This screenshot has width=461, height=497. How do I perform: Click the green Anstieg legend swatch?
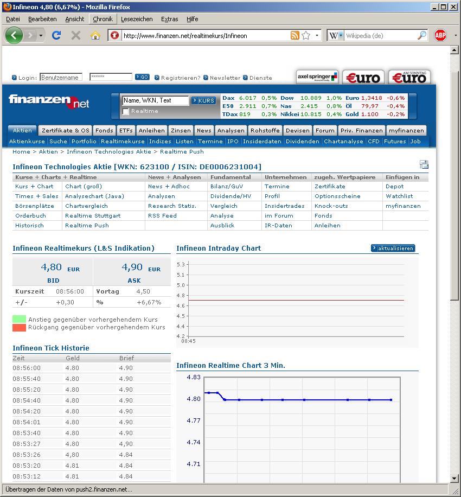(x=19, y=319)
